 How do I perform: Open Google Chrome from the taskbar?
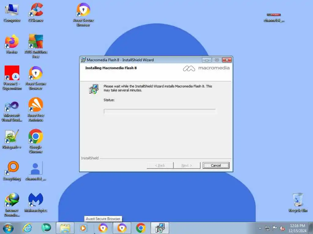141,228
